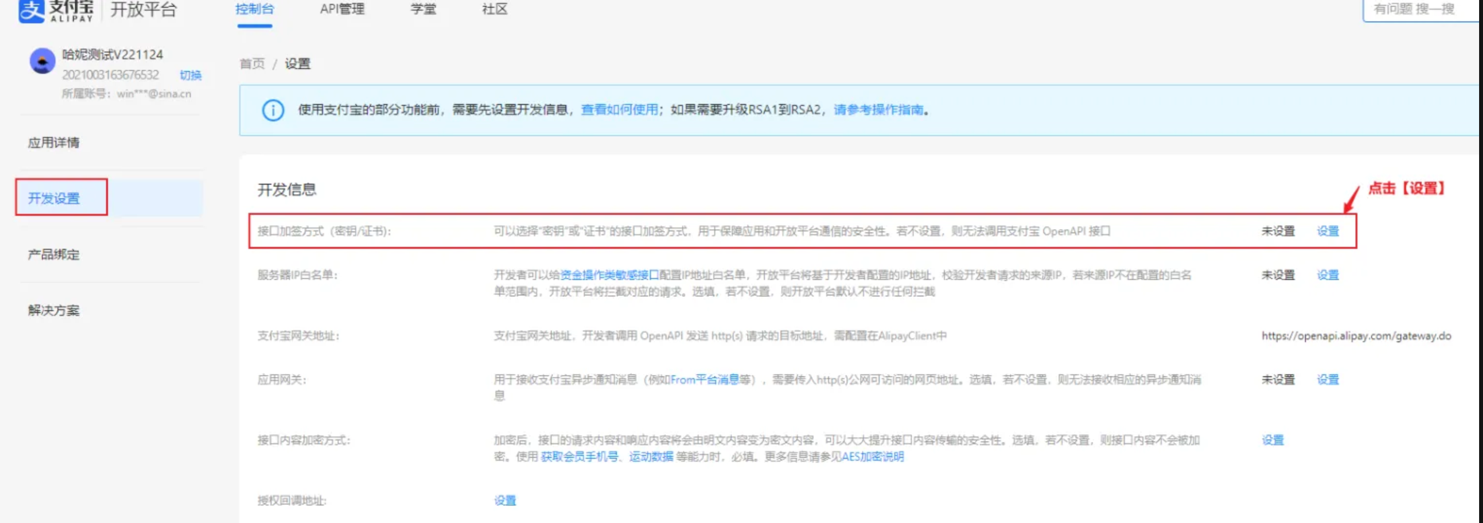Click 设置 for 服务器IP白名单
Screen dimensions: 1483x523
pyautogui.click(x=1328, y=275)
